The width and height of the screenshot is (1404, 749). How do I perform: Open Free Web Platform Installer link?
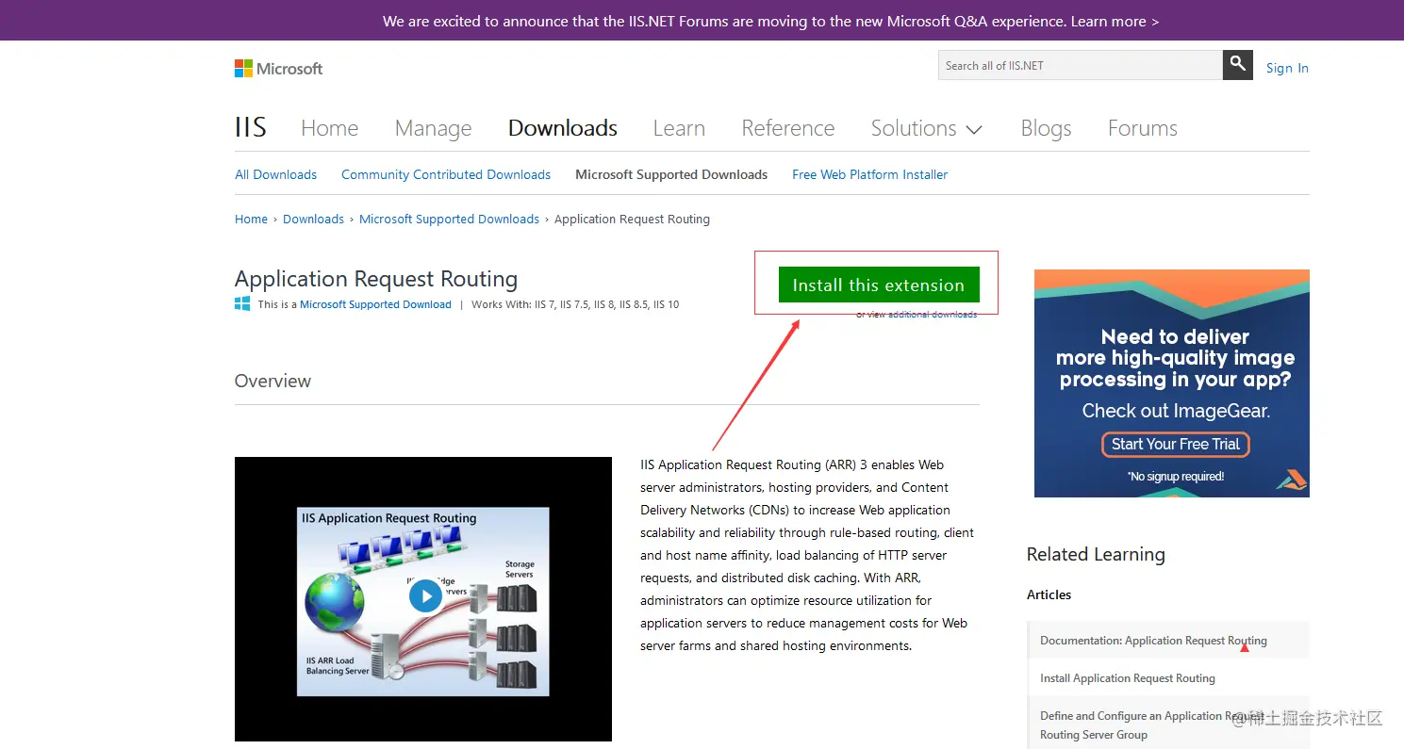[x=869, y=174]
